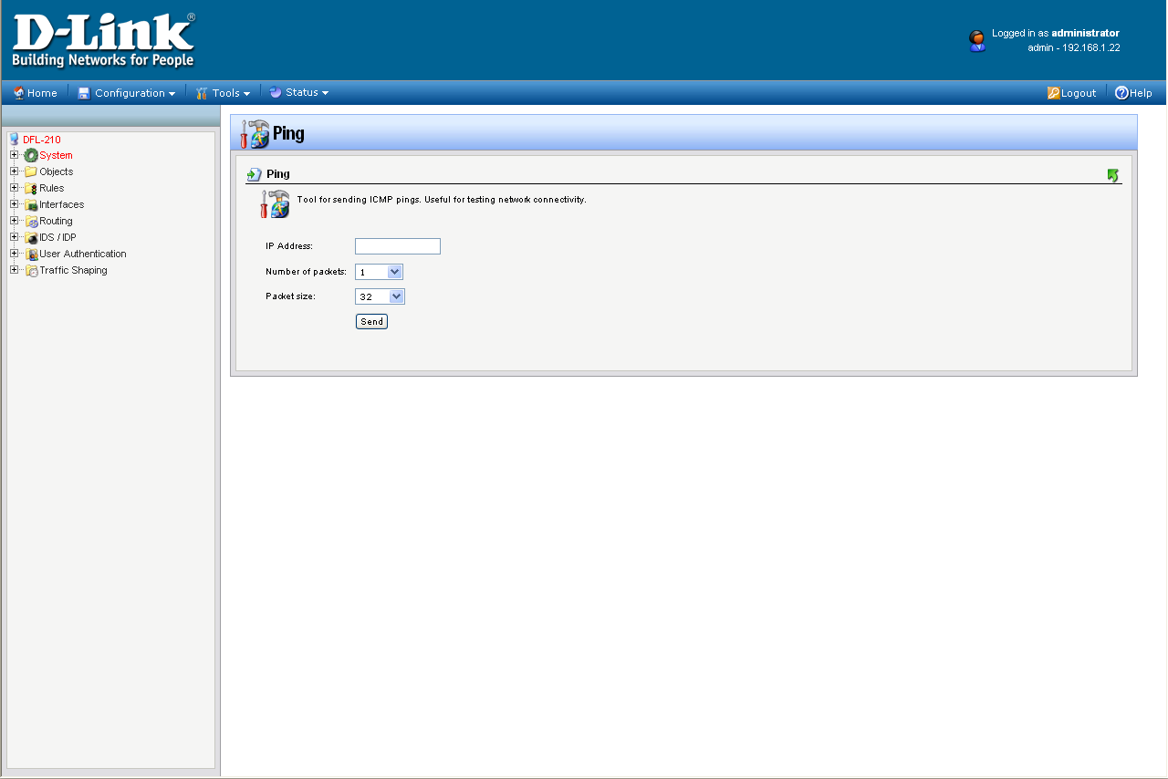Click the D-Link logo
Image resolution: width=1168 pixels, height=779 pixels.
103,41
